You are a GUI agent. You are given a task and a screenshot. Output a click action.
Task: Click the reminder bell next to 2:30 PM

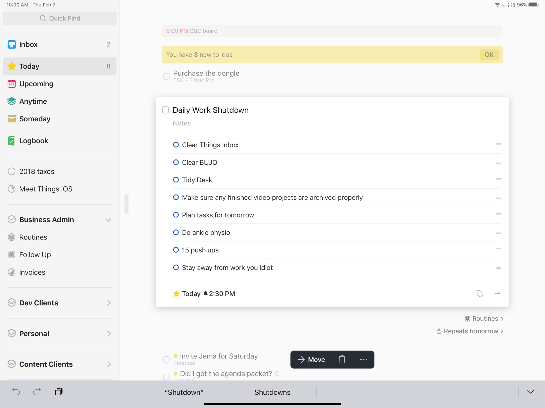coord(206,294)
